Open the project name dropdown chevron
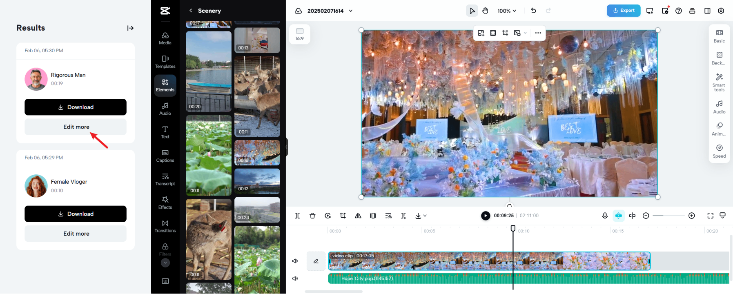The height and width of the screenshot is (294, 733). 351,11
